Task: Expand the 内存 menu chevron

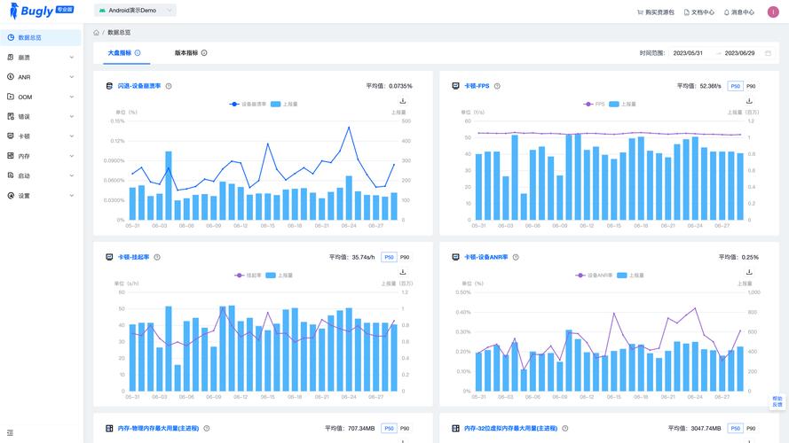Action: point(72,156)
